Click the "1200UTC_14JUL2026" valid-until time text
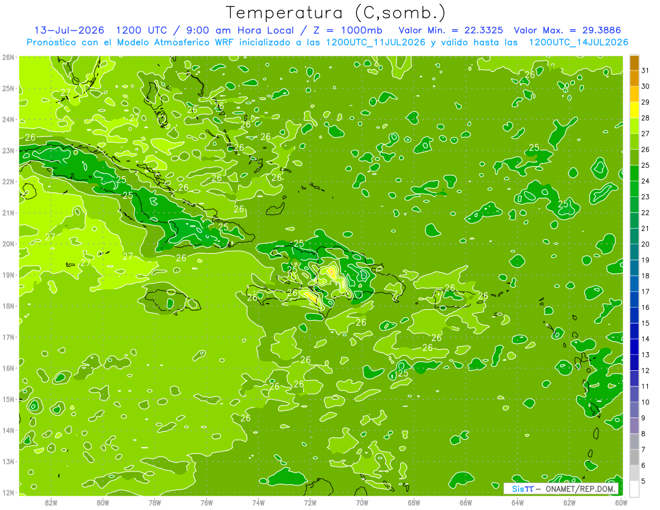This screenshot has width=660, height=510. 578,42
